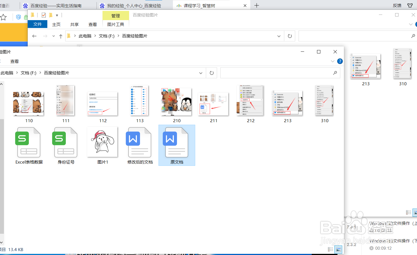Click the blue help icon in front window

340,61
